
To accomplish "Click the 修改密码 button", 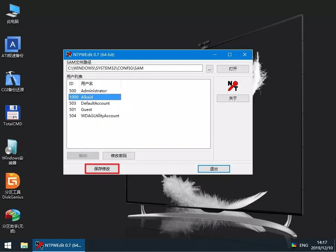I will (118, 156).
